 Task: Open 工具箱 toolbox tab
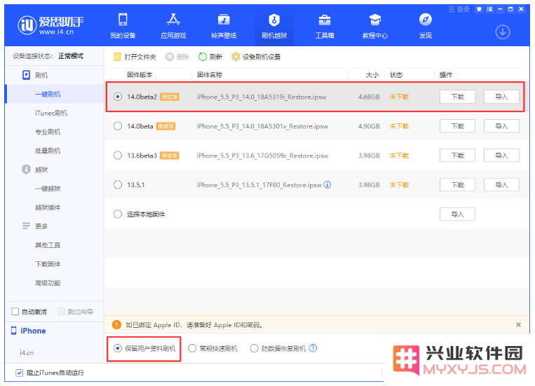(325, 26)
